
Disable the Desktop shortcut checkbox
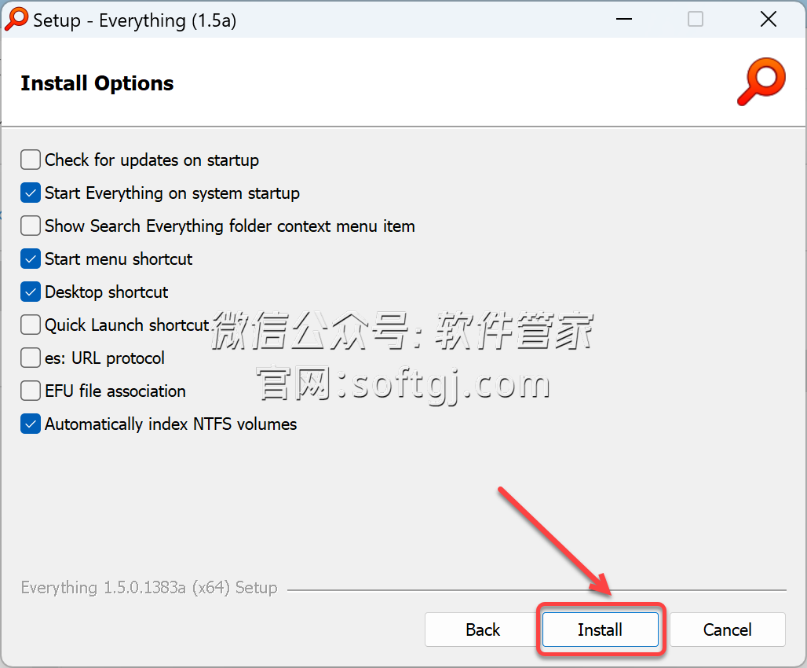31,292
